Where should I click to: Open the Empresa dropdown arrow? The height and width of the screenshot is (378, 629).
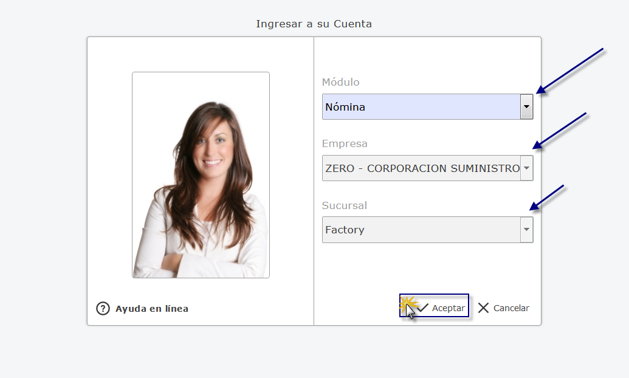coord(526,168)
